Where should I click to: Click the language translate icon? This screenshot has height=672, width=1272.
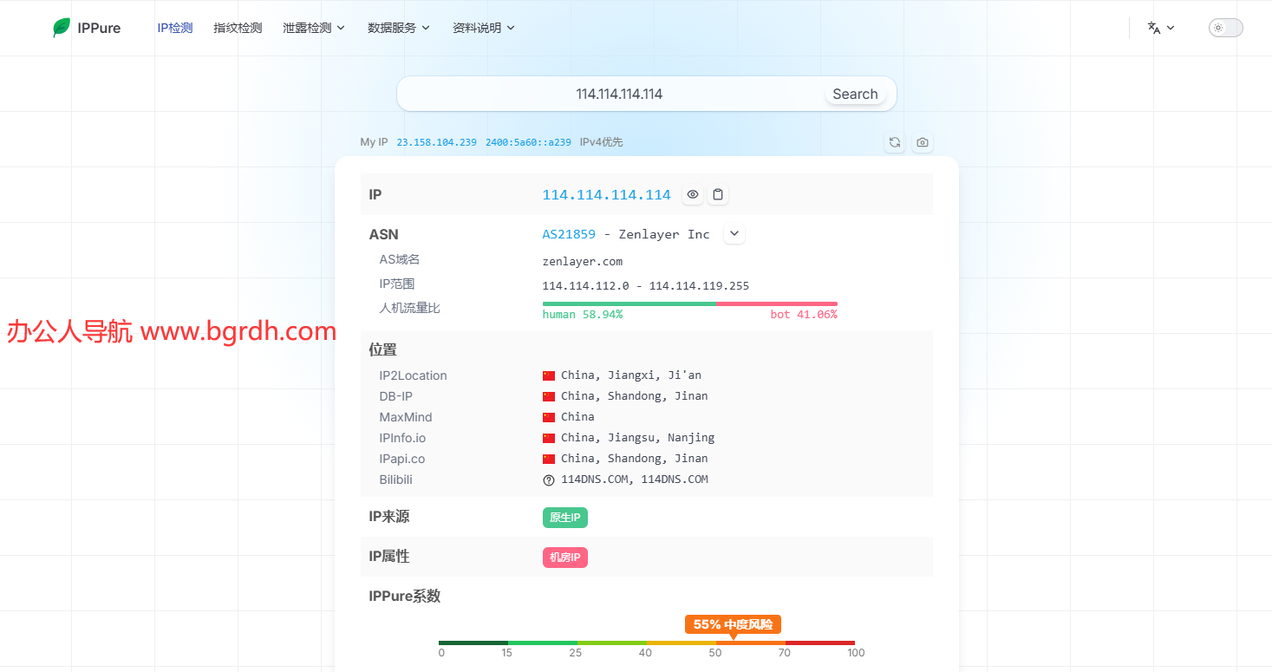[1154, 28]
